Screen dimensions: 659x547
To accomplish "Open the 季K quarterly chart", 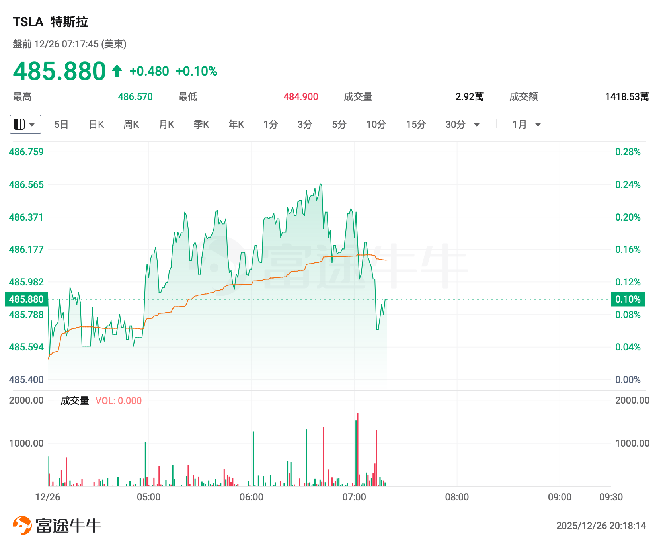I will click(x=201, y=125).
